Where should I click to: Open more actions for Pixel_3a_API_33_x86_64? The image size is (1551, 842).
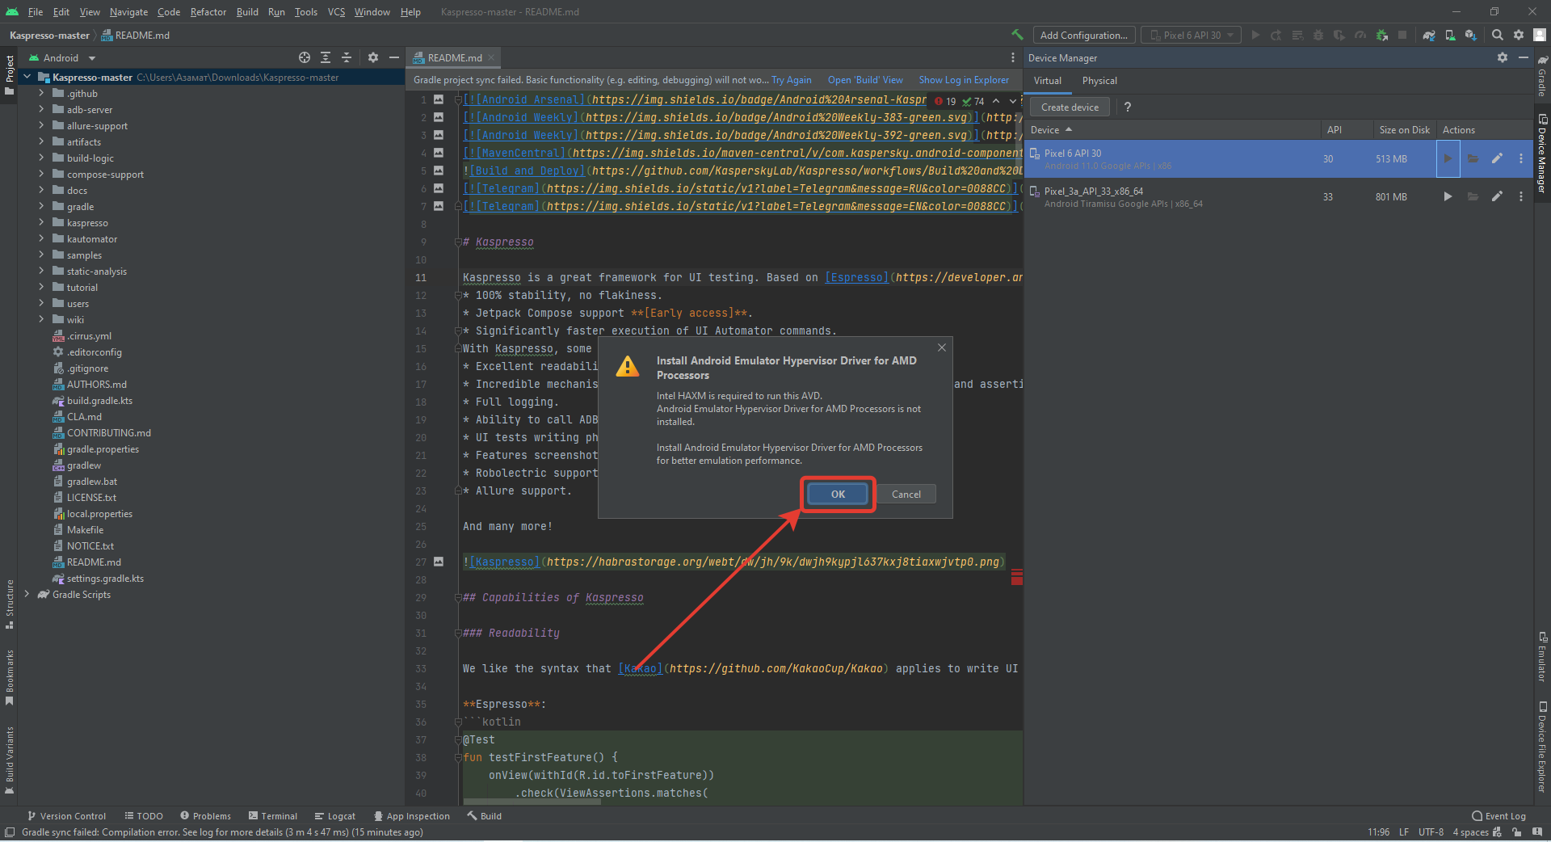tap(1521, 196)
